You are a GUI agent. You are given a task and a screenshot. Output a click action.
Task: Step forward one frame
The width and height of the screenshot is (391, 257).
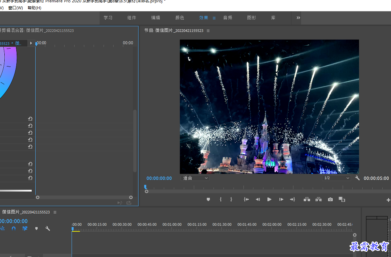281,199
